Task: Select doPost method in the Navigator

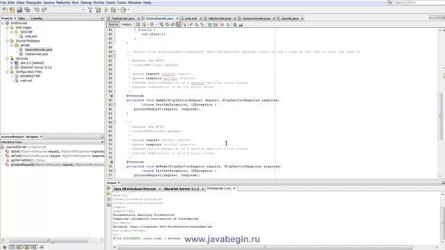Action: click(58, 156)
